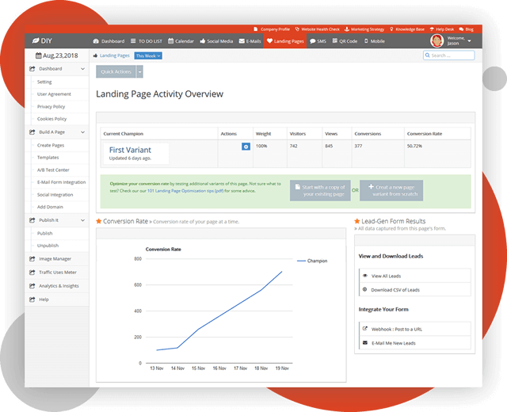Click the eye icon for View All Leads

click(x=364, y=276)
